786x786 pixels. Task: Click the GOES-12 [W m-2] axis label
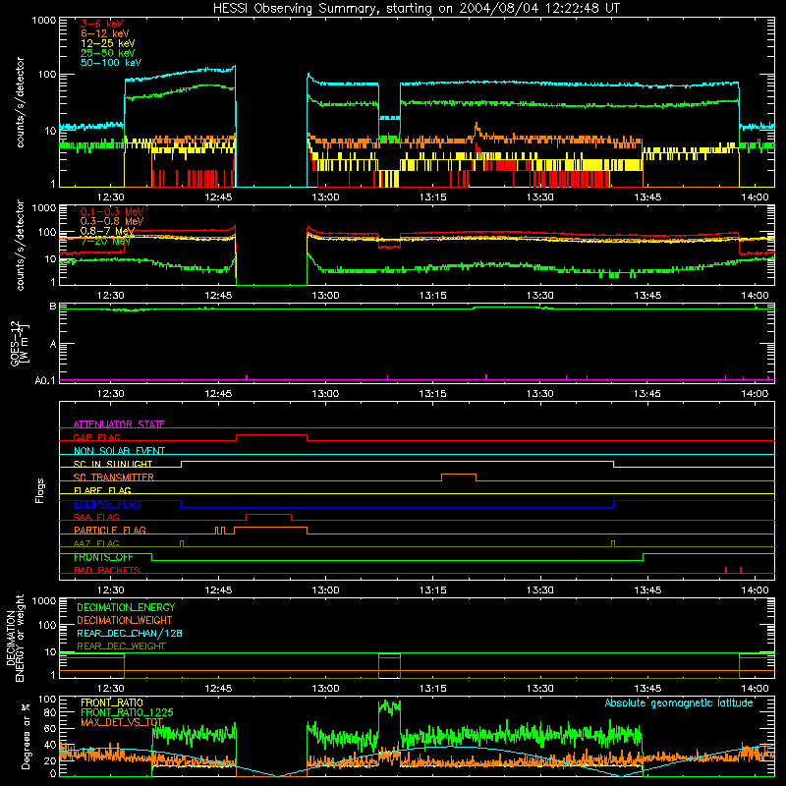[19, 343]
